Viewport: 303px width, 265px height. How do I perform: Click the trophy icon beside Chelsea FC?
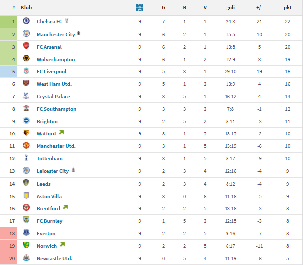coord(67,20)
